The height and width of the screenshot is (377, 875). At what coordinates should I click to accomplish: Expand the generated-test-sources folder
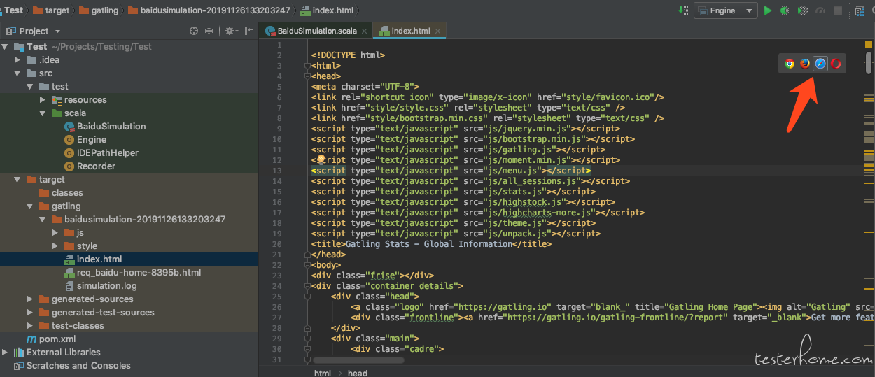[31, 313]
